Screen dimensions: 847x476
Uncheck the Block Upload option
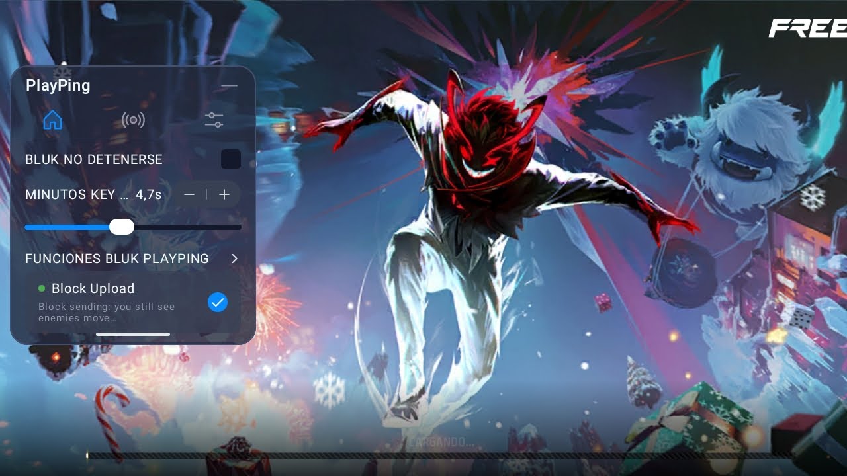click(x=218, y=303)
